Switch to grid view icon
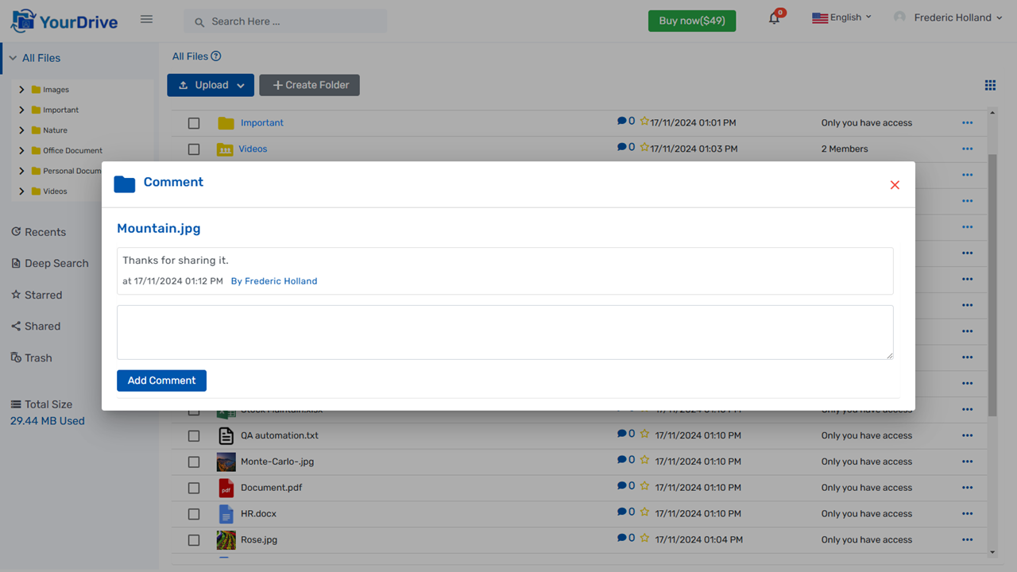 (990, 85)
